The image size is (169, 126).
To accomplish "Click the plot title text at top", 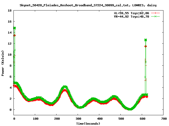I will [x=88, y=5].
